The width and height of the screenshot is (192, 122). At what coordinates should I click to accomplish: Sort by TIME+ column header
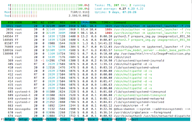[x=106, y=22]
